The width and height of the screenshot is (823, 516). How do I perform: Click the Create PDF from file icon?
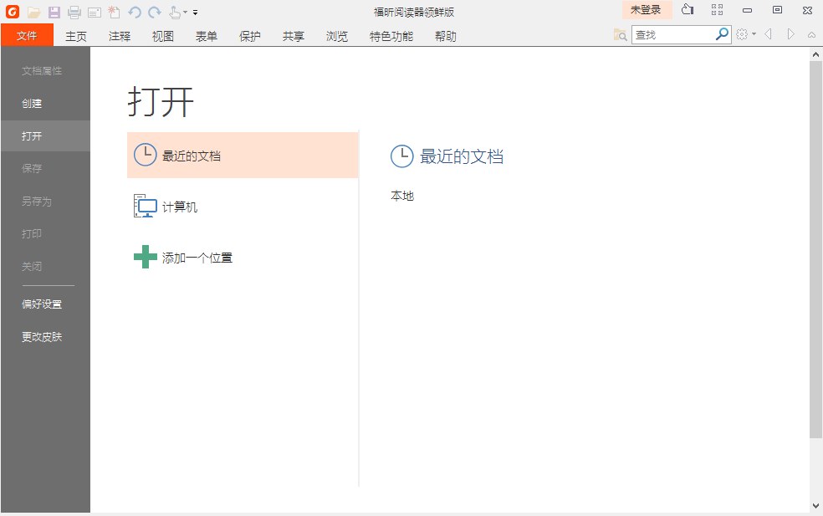tap(113, 12)
